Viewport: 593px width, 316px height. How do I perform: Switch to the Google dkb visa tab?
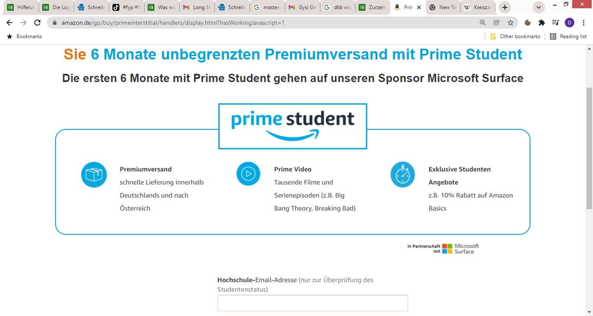337,7
